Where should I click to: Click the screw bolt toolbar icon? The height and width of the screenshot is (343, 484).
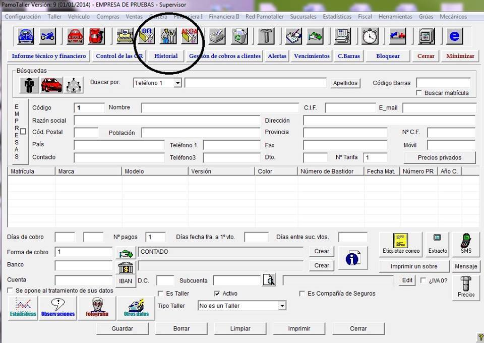[266, 36]
